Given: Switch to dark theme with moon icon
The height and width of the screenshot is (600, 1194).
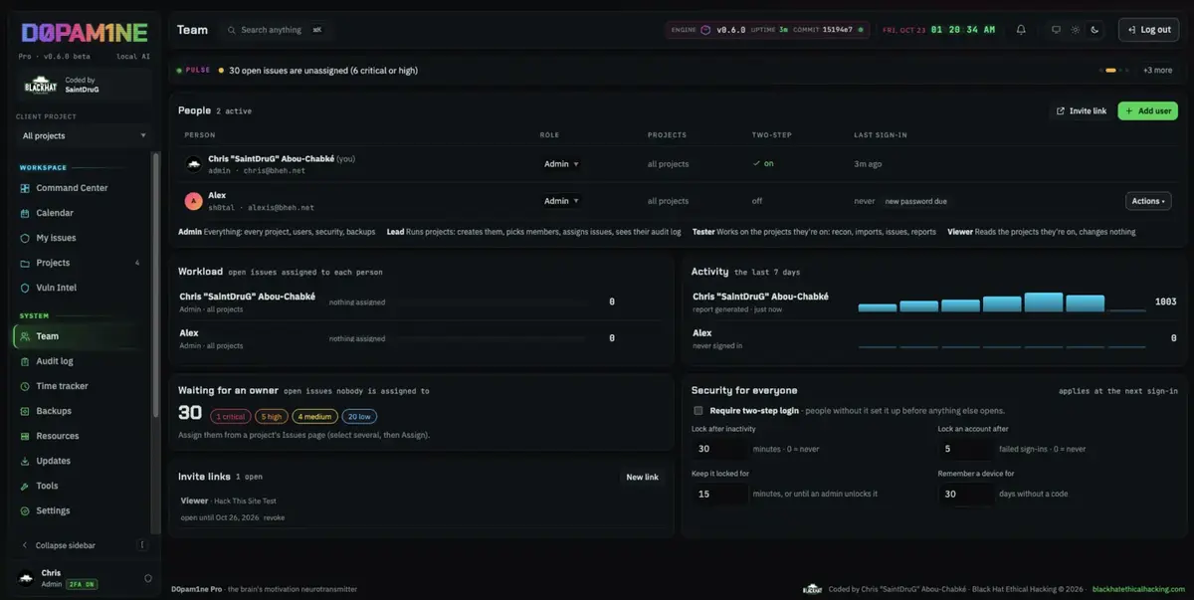Looking at the screenshot, I should pos(1094,30).
